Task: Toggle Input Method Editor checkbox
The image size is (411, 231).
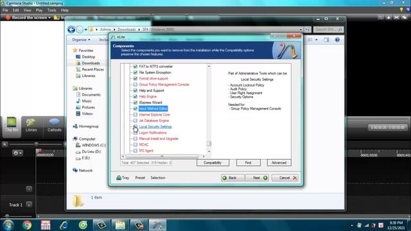Action: [x=136, y=108]
